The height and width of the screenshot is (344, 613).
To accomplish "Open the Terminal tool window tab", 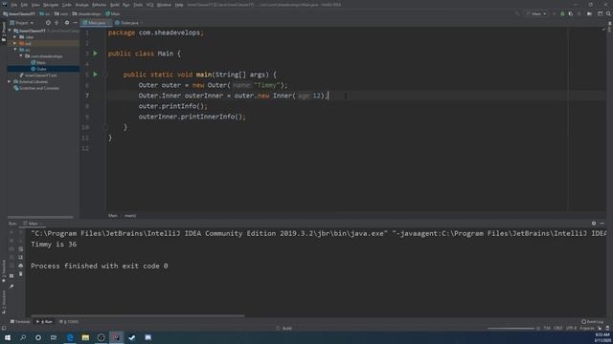I will (20, 322).
